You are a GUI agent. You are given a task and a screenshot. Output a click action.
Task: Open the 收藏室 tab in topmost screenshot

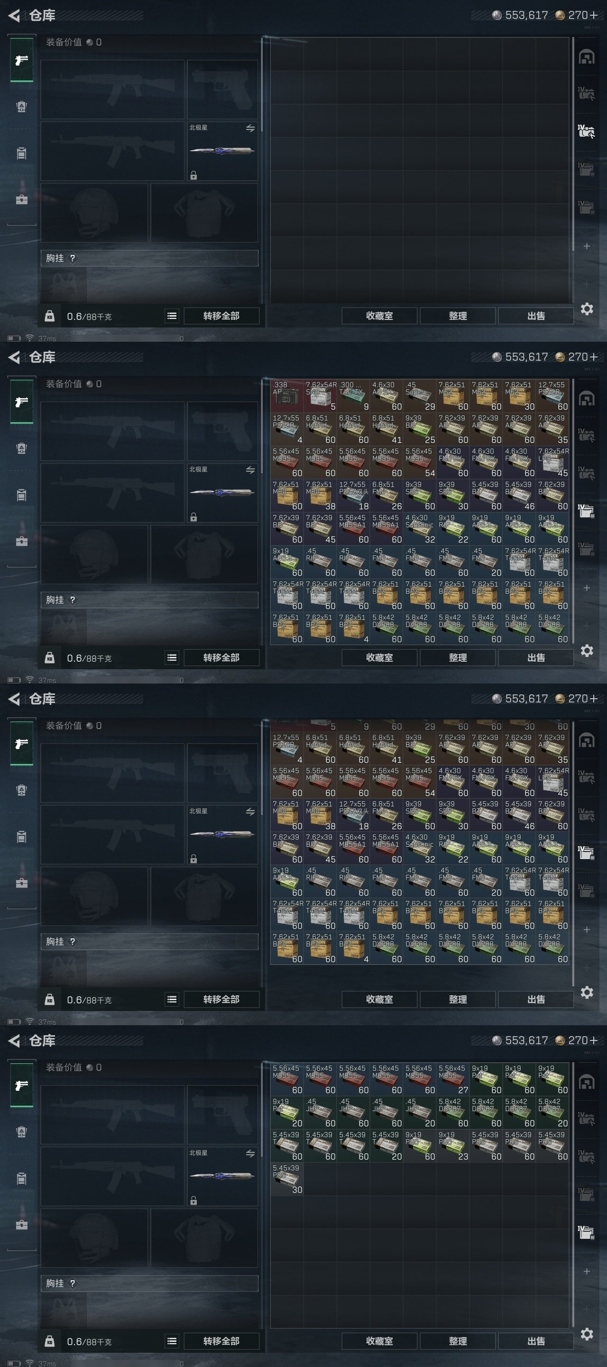(x=379, y=316)
